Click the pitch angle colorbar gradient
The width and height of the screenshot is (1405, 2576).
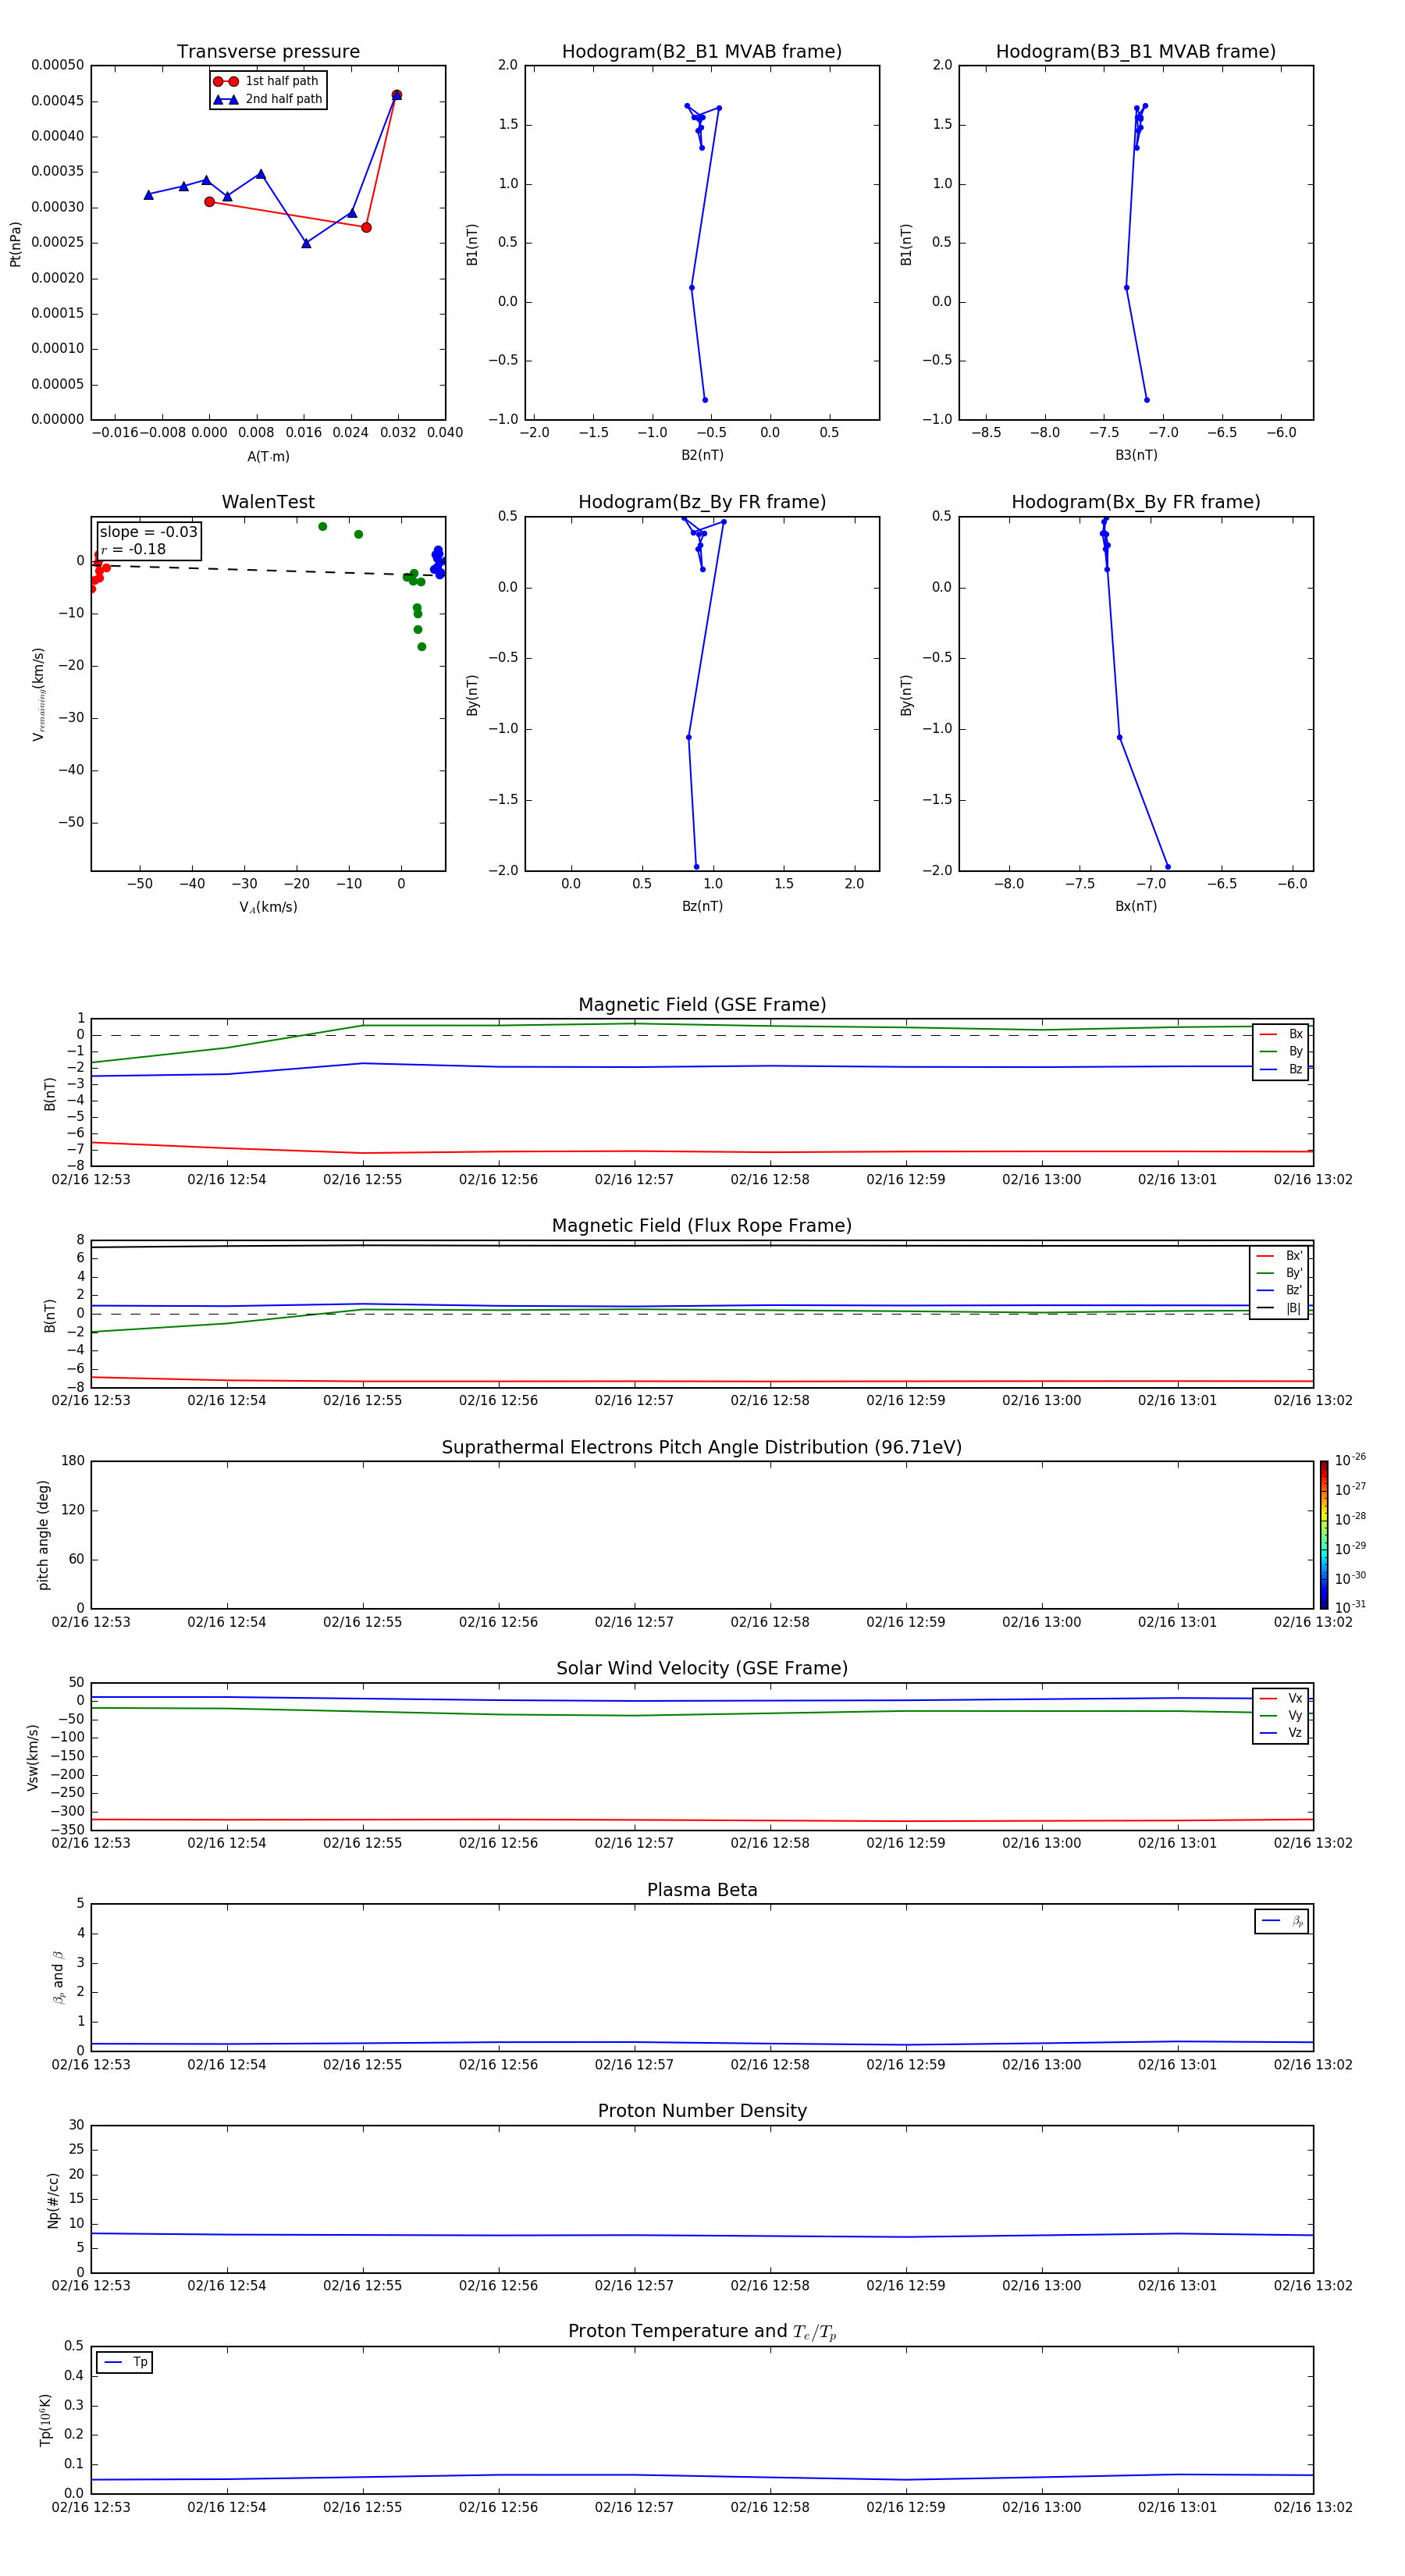click(x=1324, y=1535)
